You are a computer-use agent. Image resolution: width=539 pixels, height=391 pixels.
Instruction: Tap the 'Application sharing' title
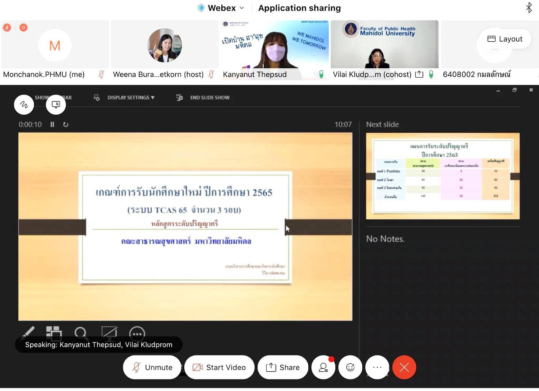tap(299, 8)
